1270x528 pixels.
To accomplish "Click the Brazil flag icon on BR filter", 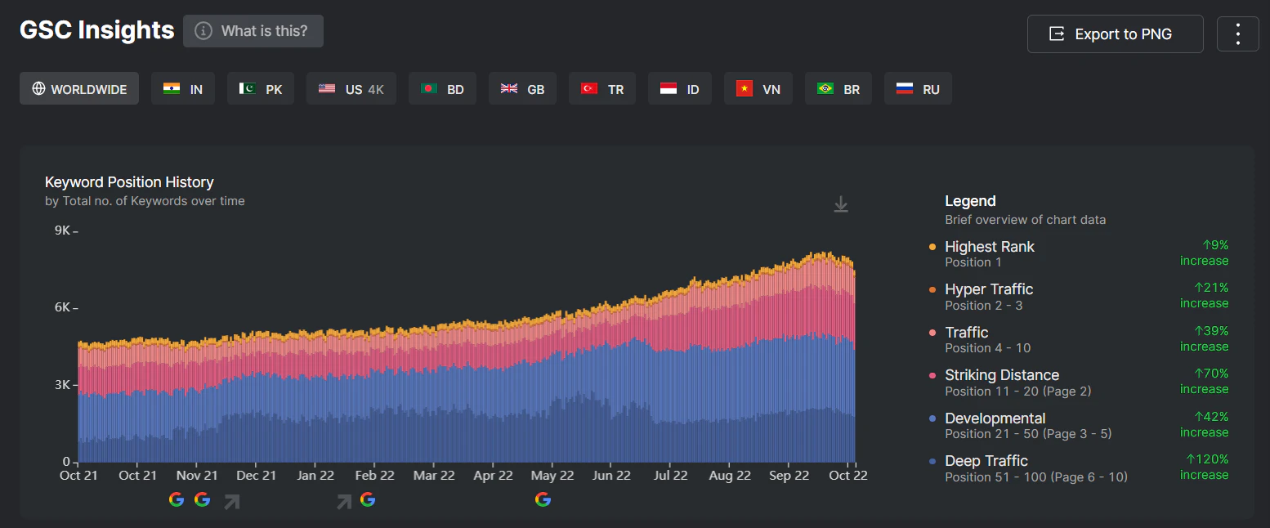I will (x=824, y=88).
